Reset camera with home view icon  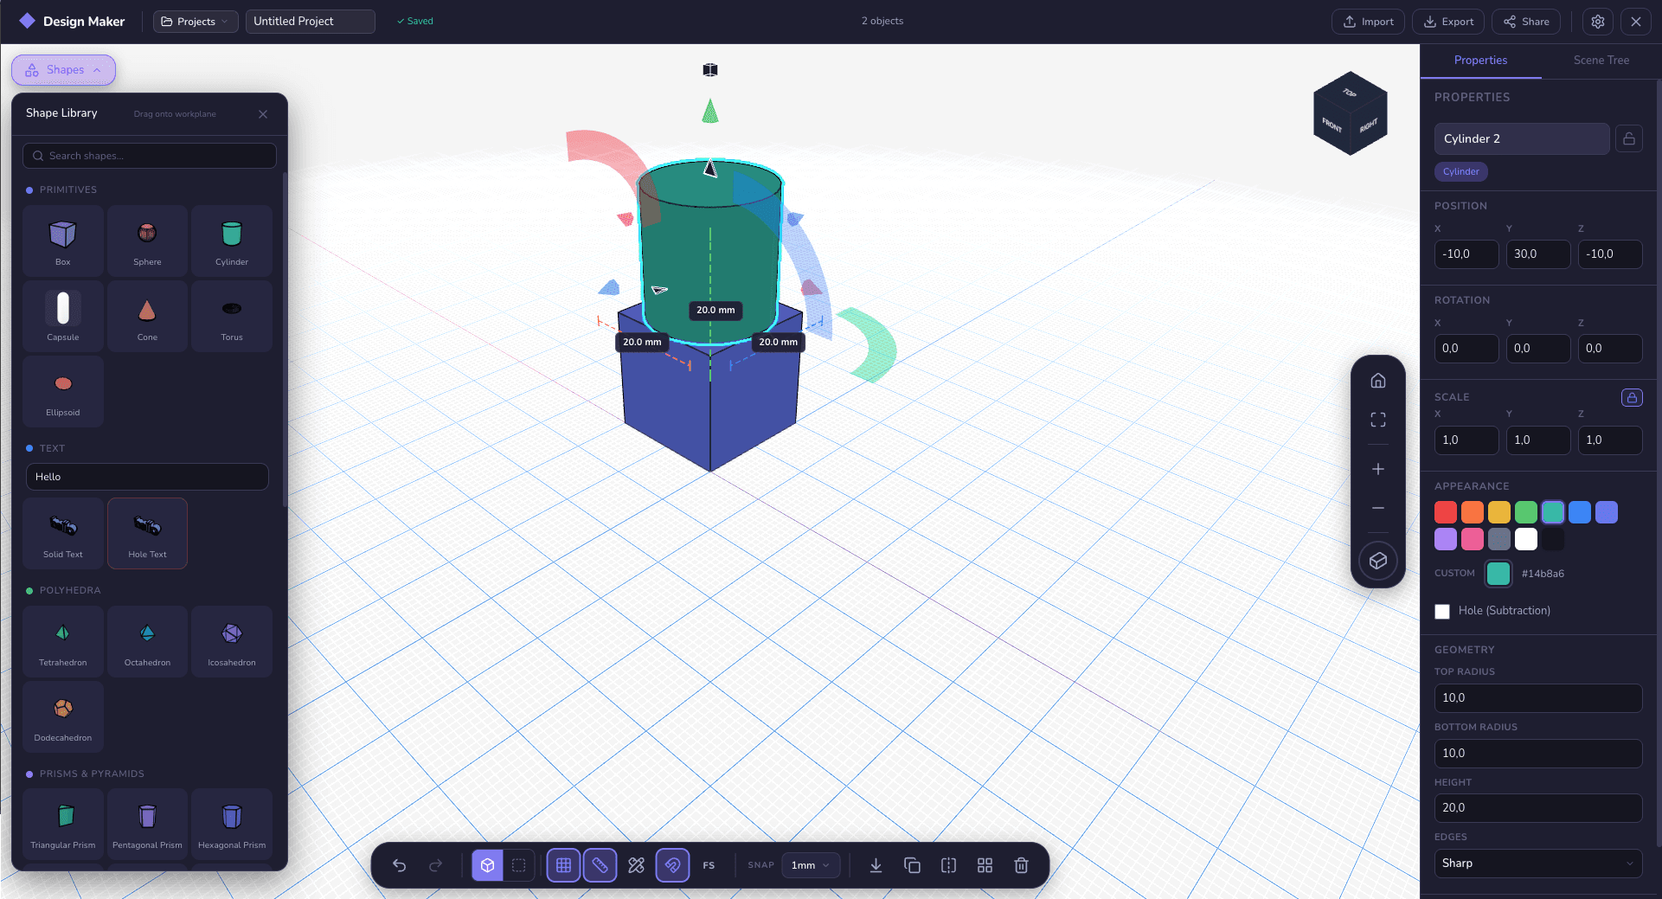tap(1377, 380)
